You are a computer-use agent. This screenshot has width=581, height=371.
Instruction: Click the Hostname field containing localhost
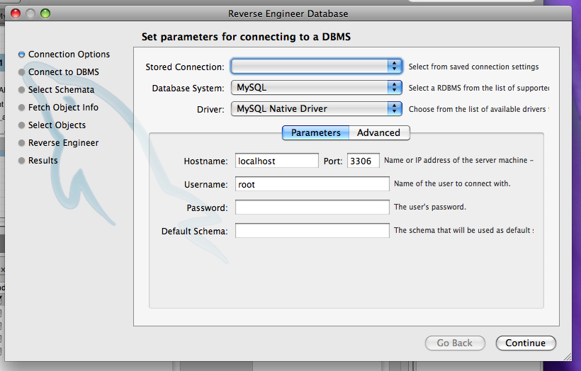click(276, 161)
